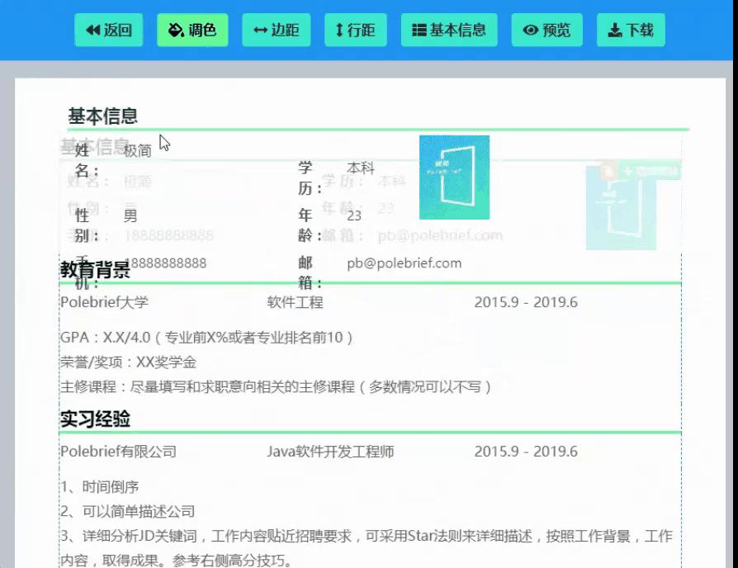This screenshot has width=738, height=568.
Task: Click the plus icon in the translucent side panel
Action: pyautogui.click(x=627, y=169)
